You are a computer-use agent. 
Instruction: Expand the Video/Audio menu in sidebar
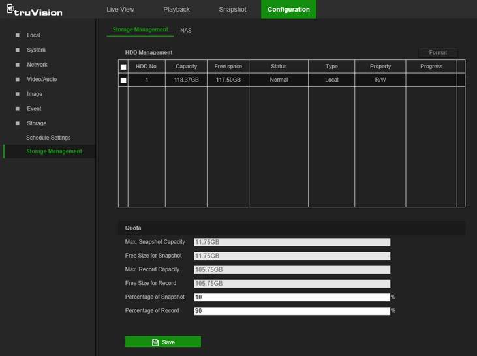click(x=42, y=79)
